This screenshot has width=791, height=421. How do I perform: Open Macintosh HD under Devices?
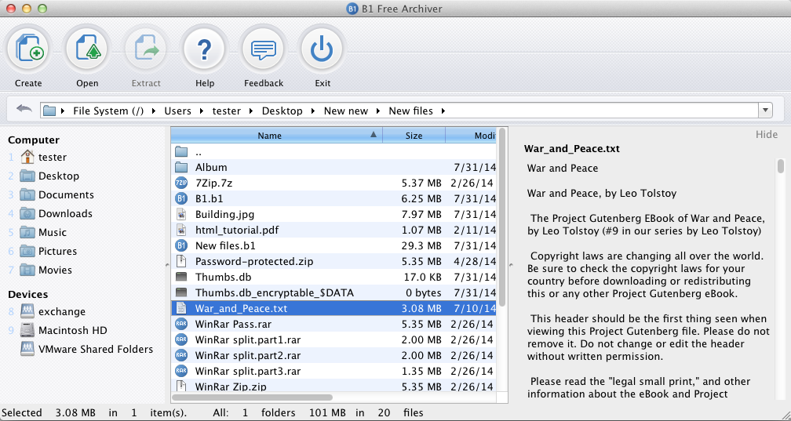click(72, 330)
